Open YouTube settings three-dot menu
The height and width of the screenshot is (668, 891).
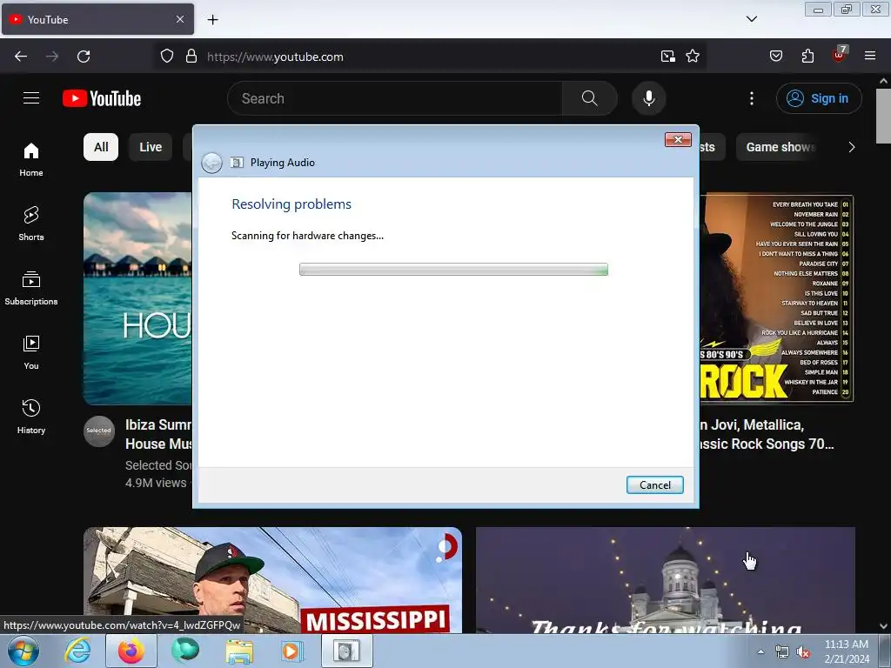[751, 98]
